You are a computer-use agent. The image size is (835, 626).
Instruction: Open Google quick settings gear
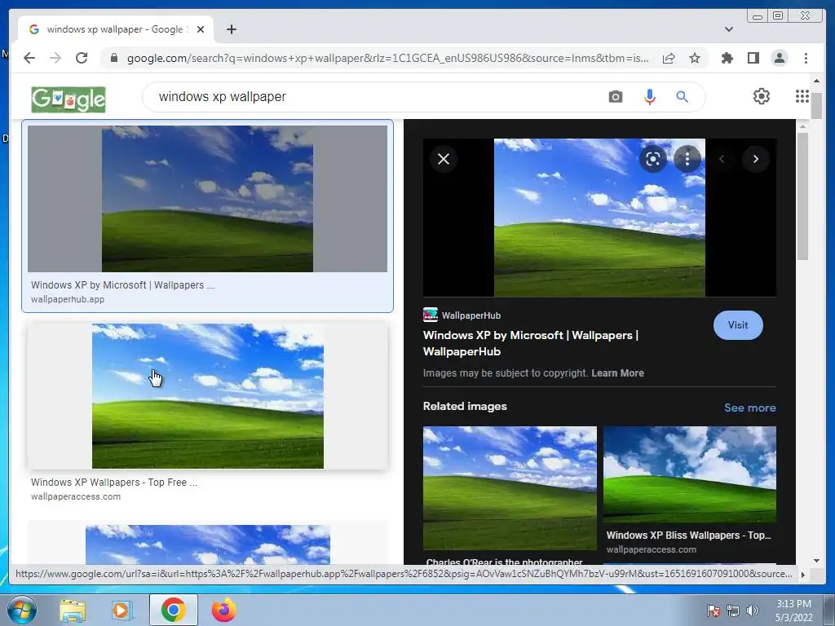click(761, 96)
